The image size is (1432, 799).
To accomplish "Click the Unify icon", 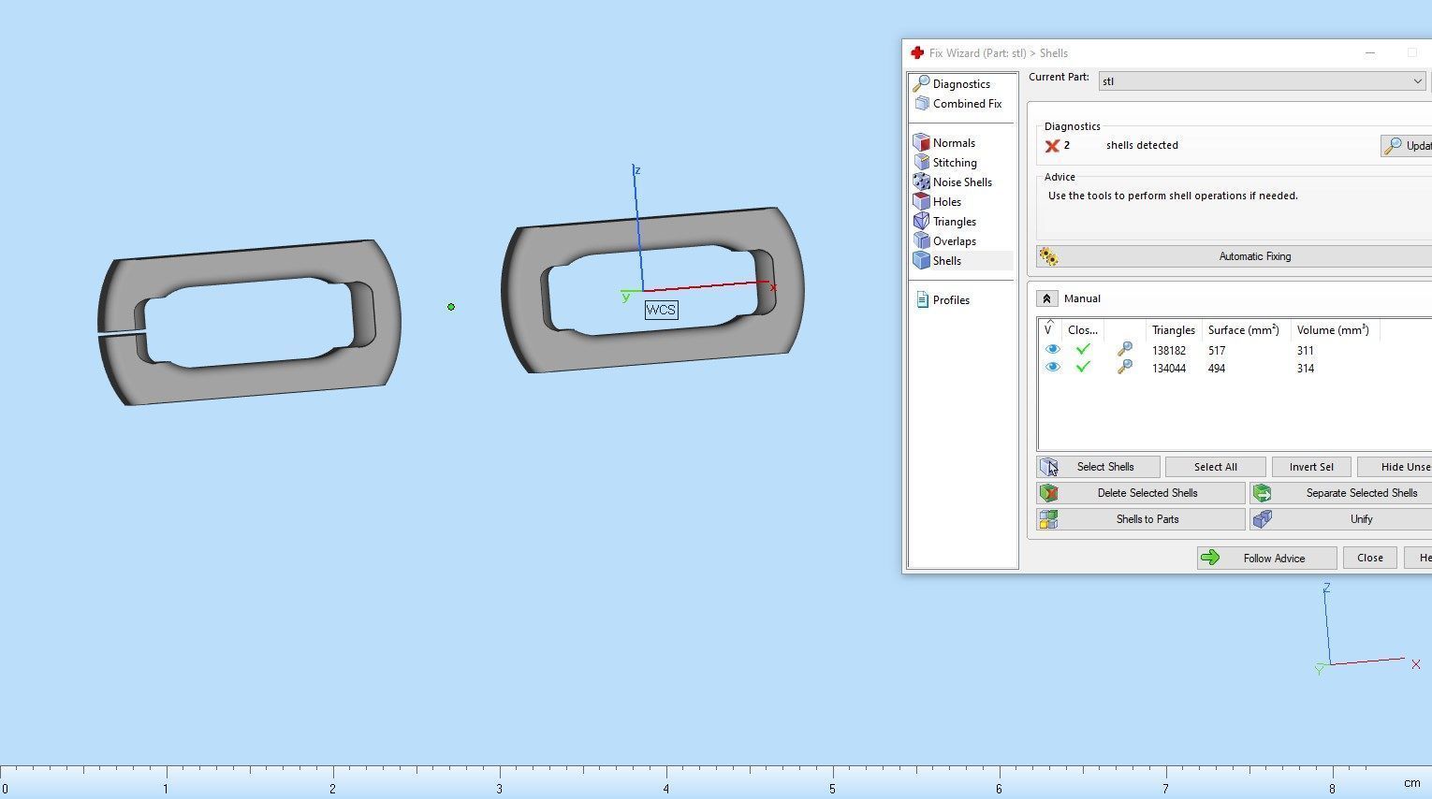I will point(1262,519).
